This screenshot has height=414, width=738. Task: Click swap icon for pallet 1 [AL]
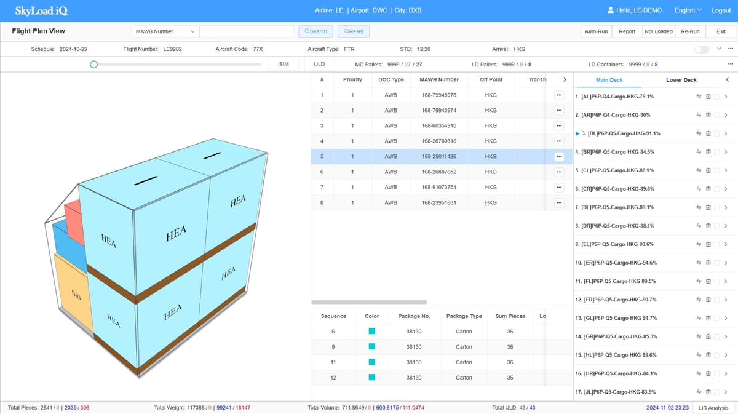tap(699, 97)
